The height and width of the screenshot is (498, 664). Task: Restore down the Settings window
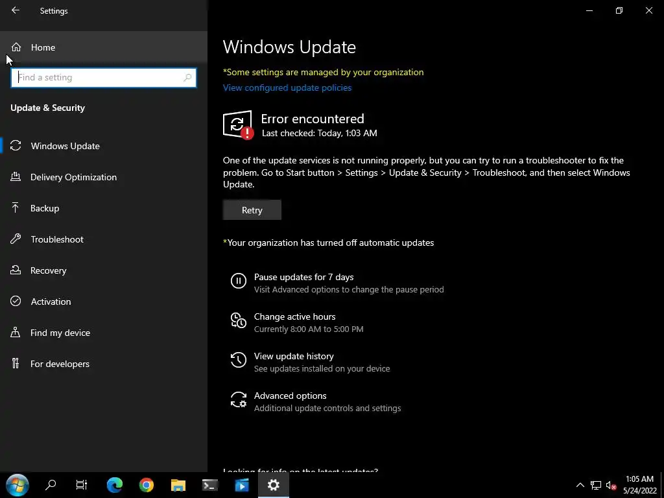click(619, 10)
